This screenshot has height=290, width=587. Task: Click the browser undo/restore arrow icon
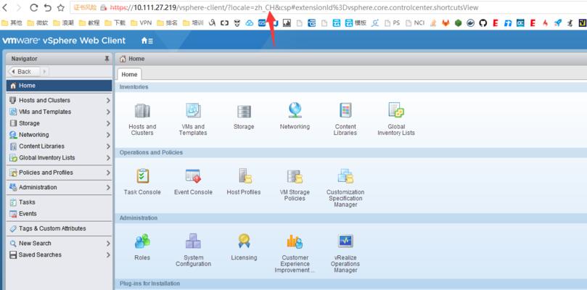tap(48, 7)
